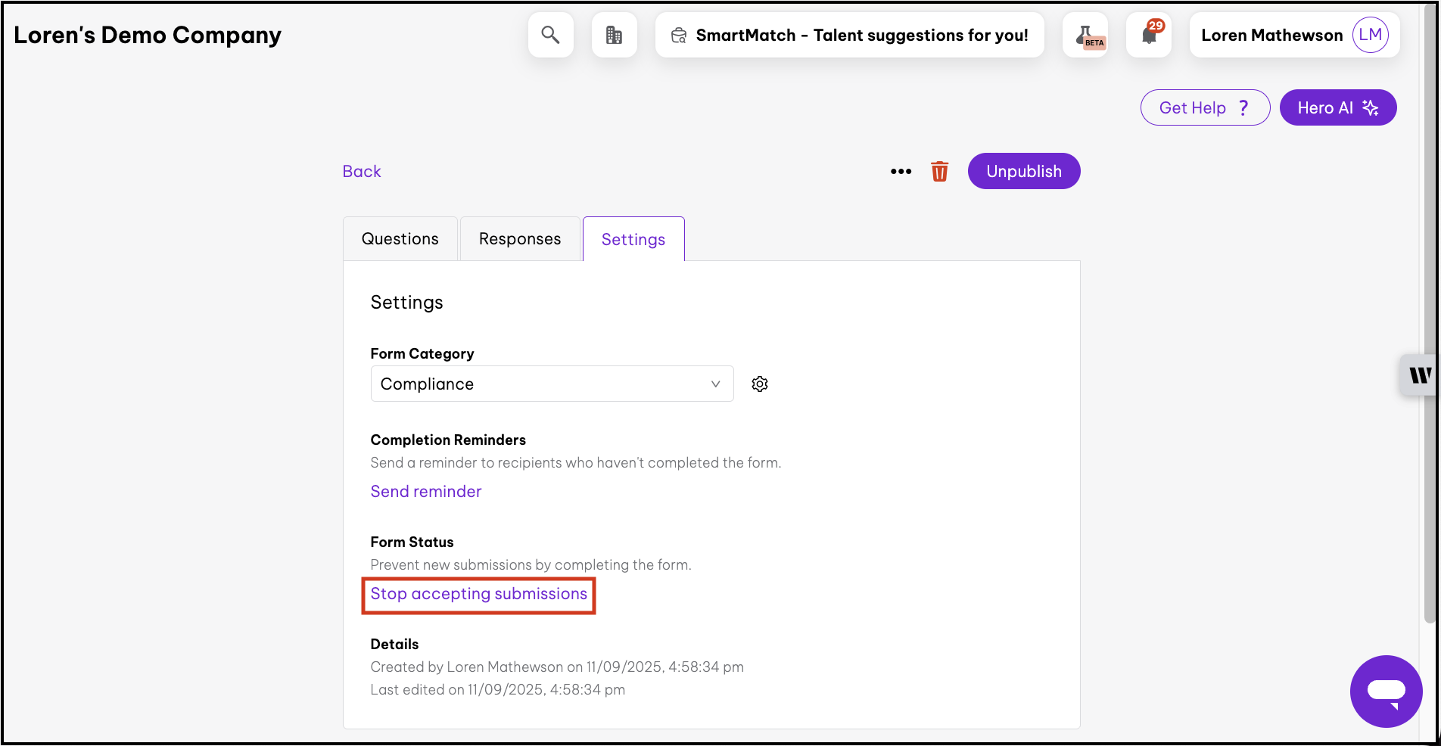Screen dimensions: 1441x746
Task: Open the chat support bubble
Action: [1386, 691]
